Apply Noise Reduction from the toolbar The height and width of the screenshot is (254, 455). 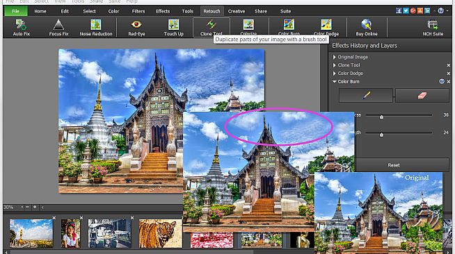point(96,28)
